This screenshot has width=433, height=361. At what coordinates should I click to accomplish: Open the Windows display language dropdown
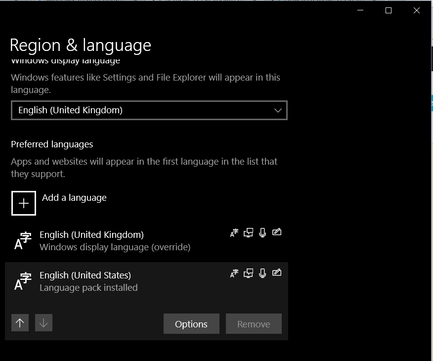click(149, 110)
